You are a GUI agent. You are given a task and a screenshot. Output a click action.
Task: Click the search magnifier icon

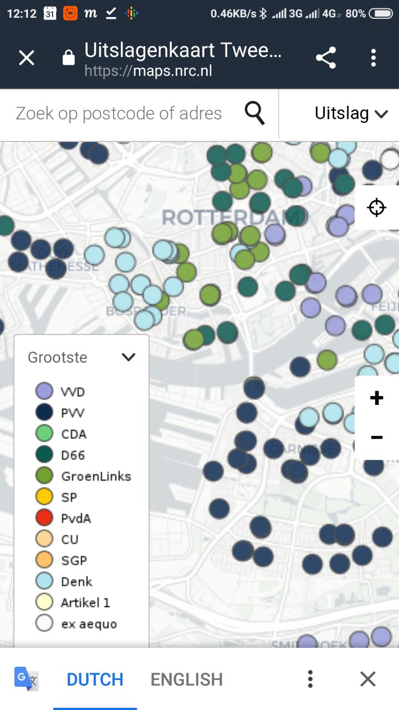coord(255,114)
